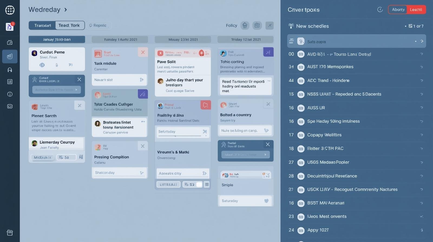Click the briefcase icon in top toolbar
The height and width of the screenshot is (242, 433).
[x=257, y=25]
